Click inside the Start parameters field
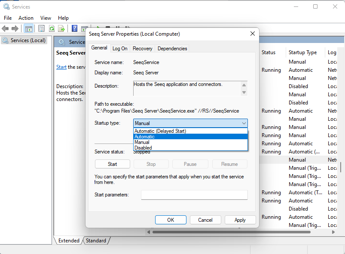Viewport: 345px width, 254px height. pos(194,195)
